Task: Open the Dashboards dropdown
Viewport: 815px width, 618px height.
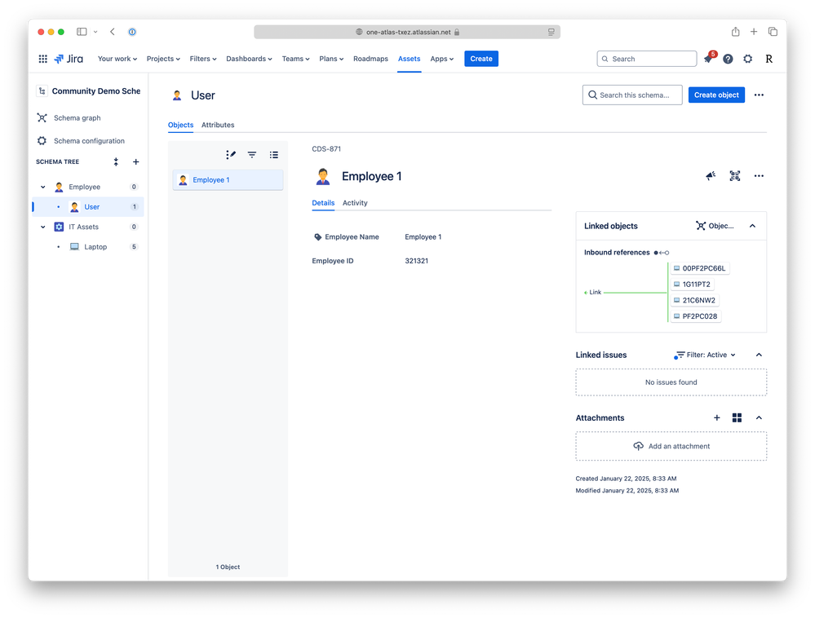Action: coord(249,59)
